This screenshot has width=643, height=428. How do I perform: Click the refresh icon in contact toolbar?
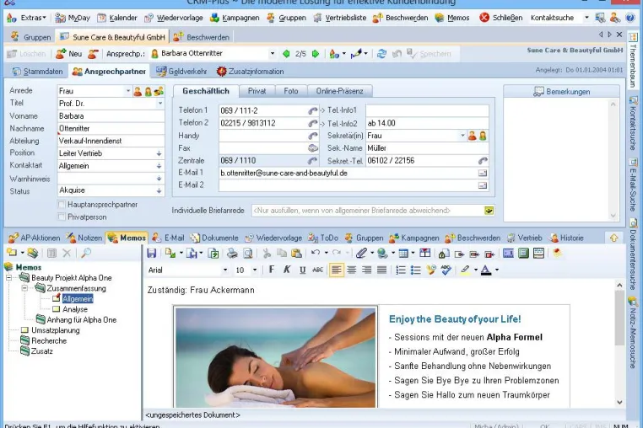click(x=381, y=54)
